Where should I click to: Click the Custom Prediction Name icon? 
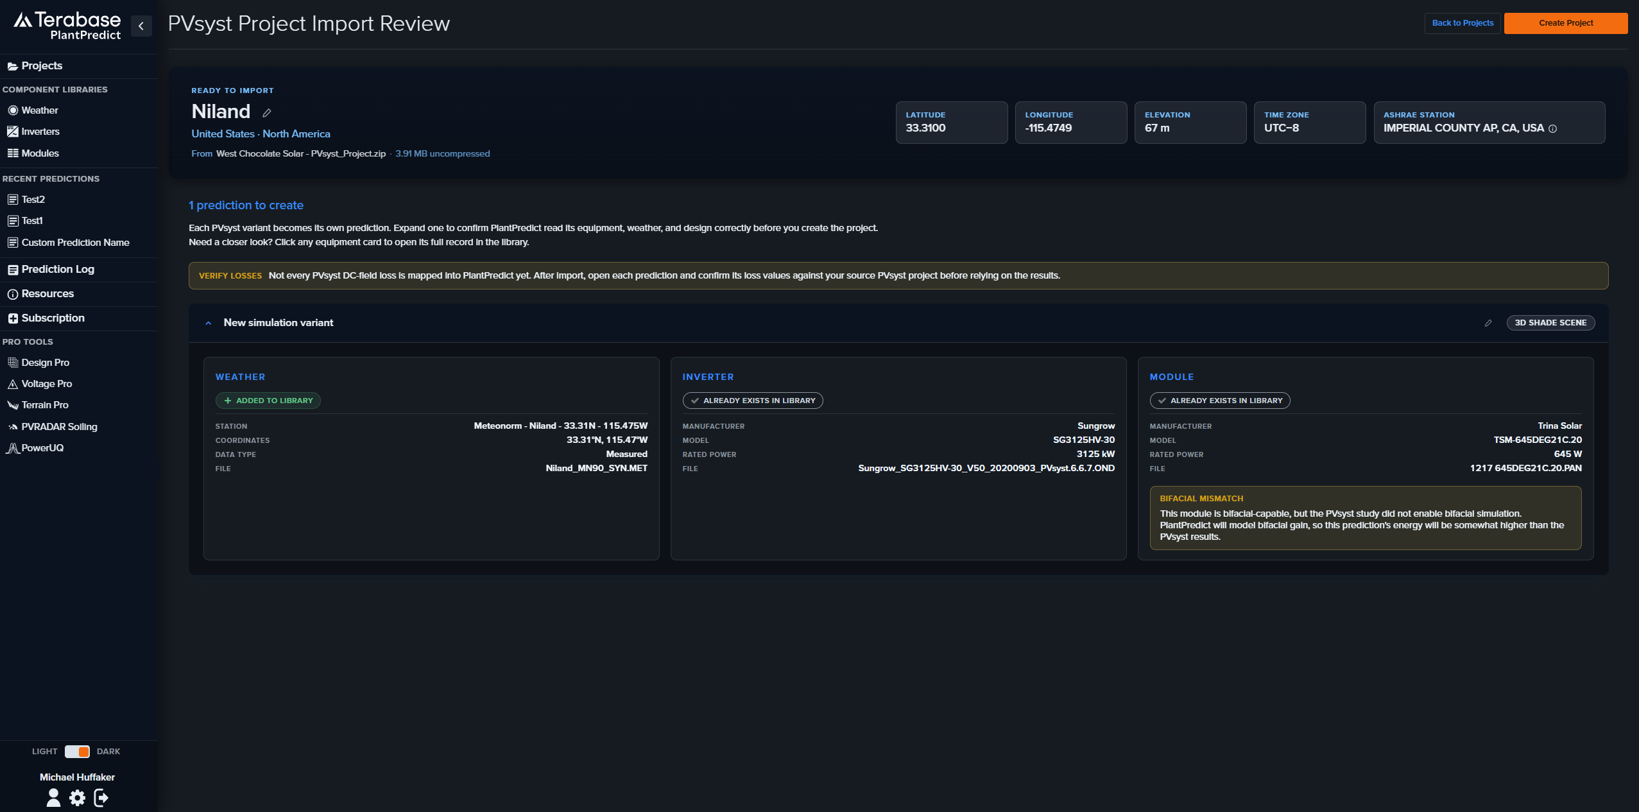tap(13, 243)
